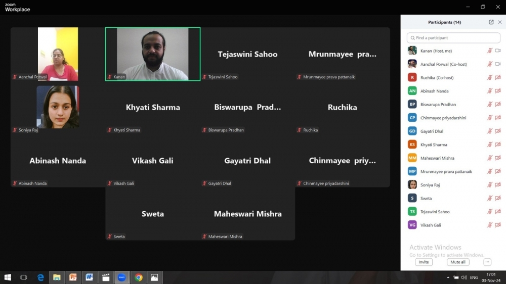Pop out the Participants panel

491,22
